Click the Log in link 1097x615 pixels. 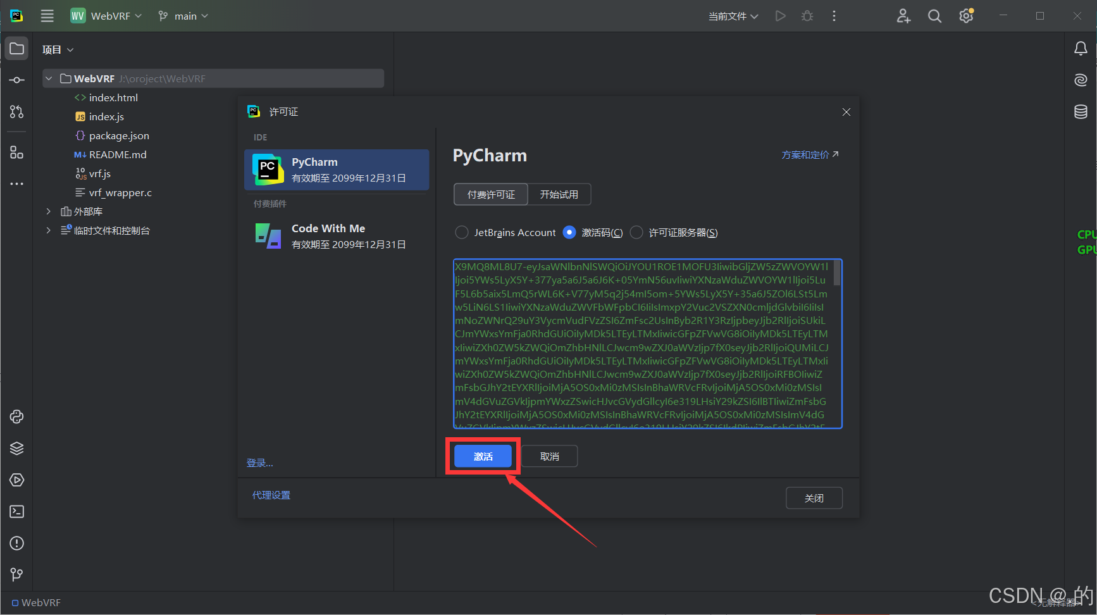(260, 463)
